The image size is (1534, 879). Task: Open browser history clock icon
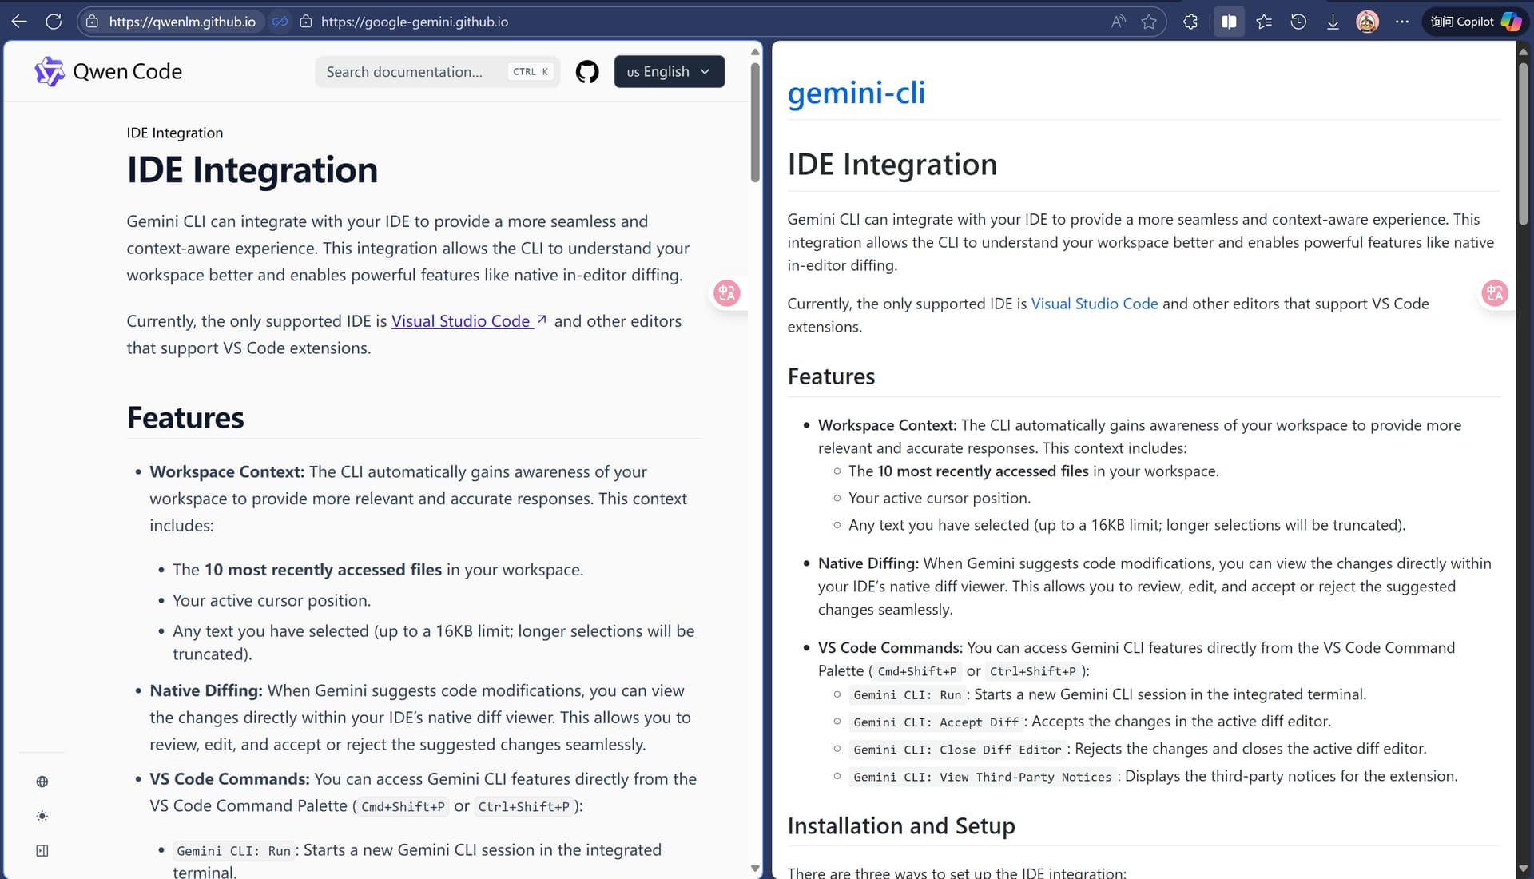[x=1298, y=22]
